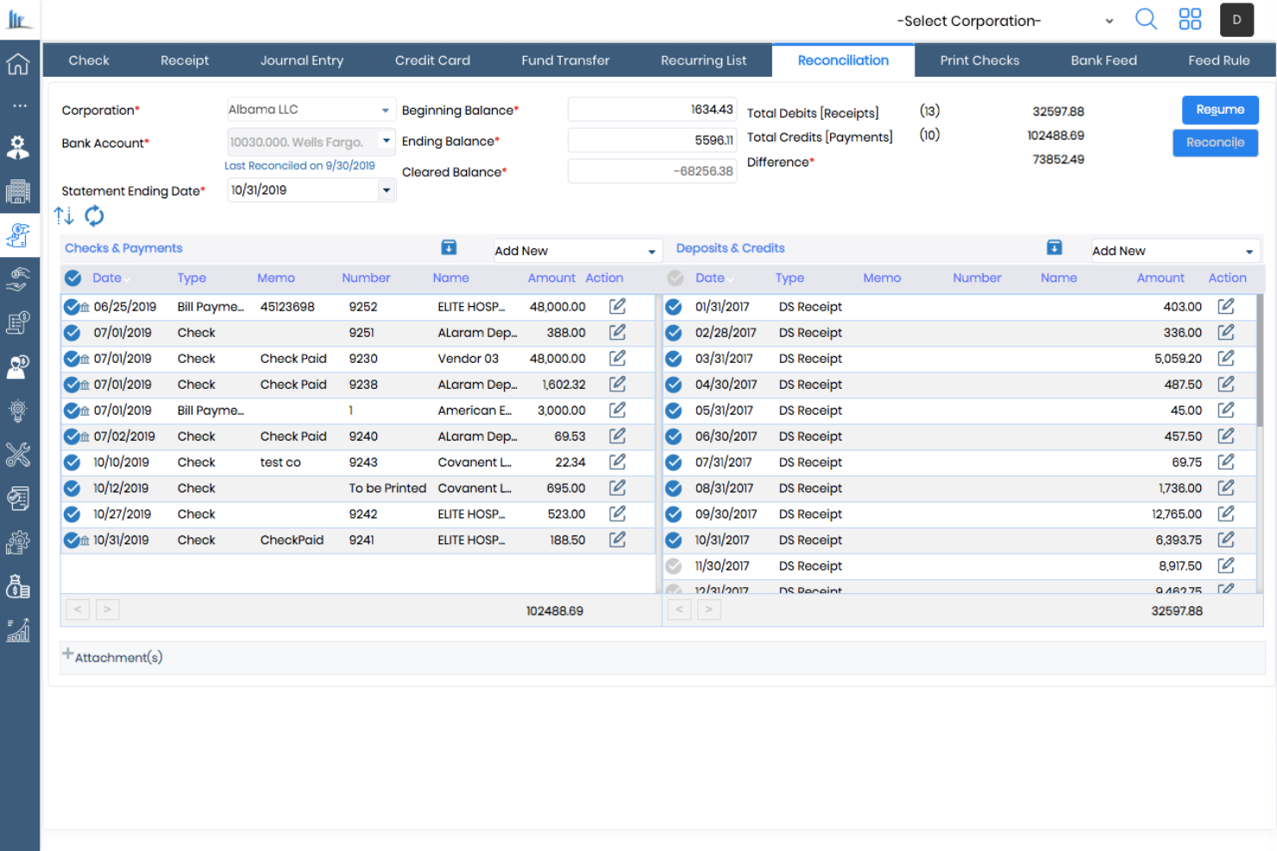Image resolution: width=1277 pixels, height=851 pixels.
Task: Toggle the select-all checkbox in Checks & Payments
Action: [x=72, y=278]
